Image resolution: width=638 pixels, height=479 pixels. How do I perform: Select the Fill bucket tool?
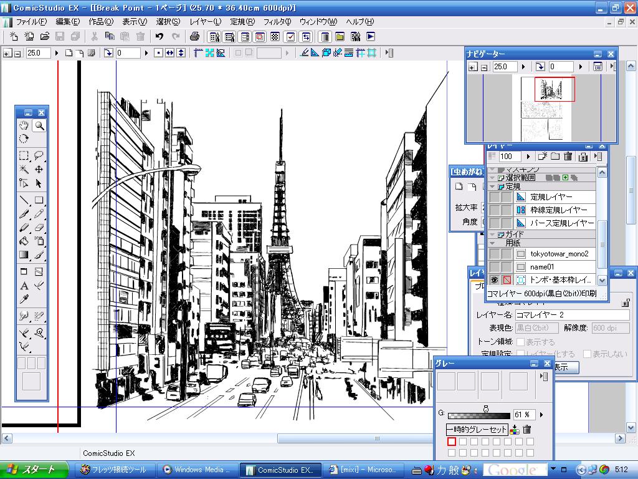coord(24,241)
